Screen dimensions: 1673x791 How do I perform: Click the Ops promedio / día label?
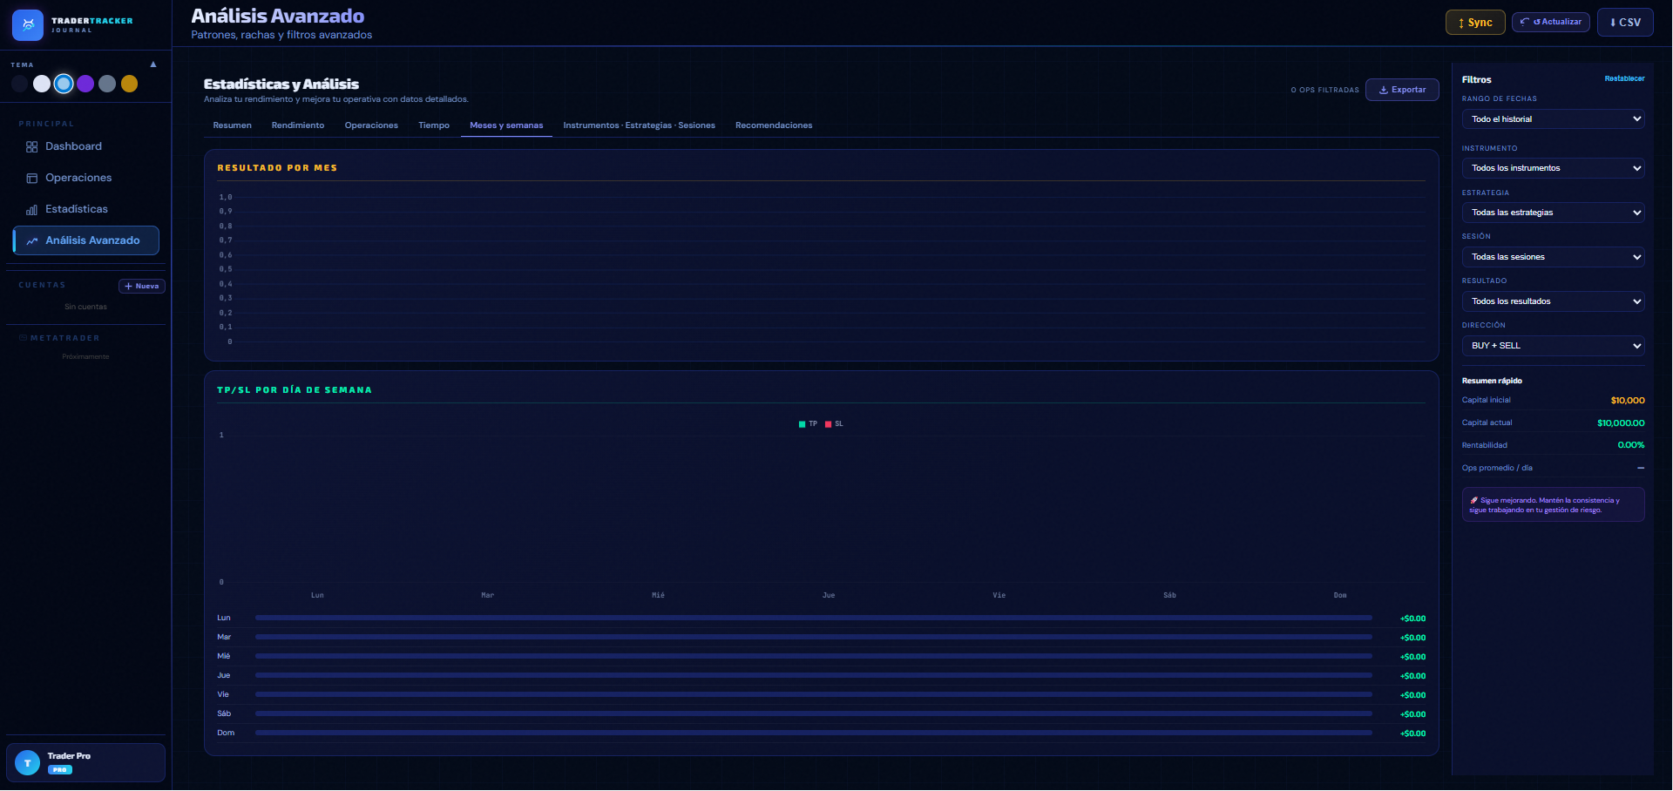(1497, 468)
